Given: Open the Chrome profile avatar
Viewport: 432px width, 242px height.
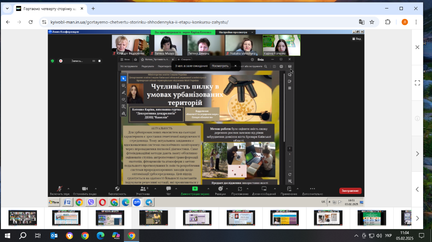Looking at the screenshot, I should pos(404,22).
